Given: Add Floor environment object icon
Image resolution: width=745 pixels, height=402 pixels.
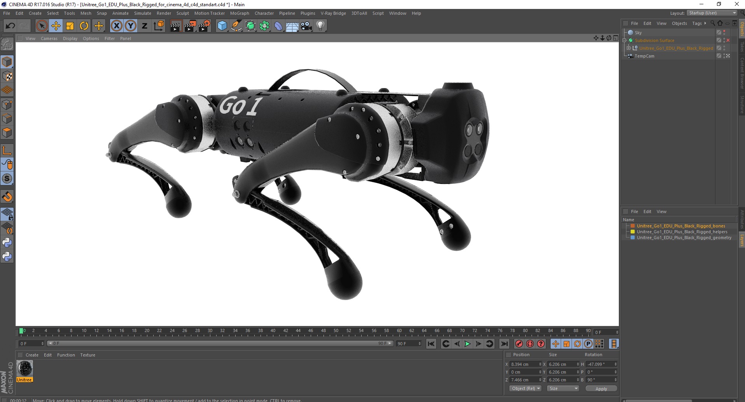Looking at the screenshot, I should point(292,26).
